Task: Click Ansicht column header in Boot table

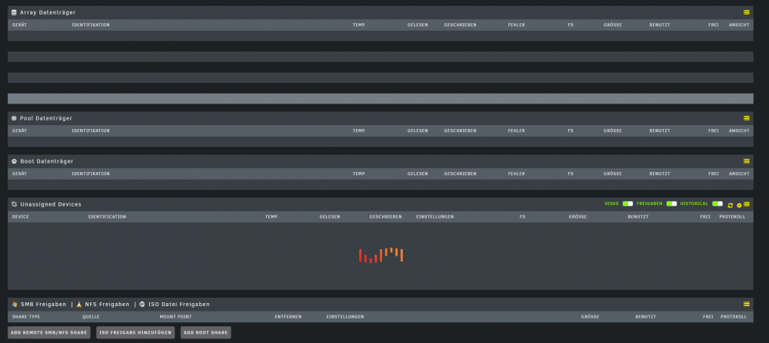Action: coord(739,173)
